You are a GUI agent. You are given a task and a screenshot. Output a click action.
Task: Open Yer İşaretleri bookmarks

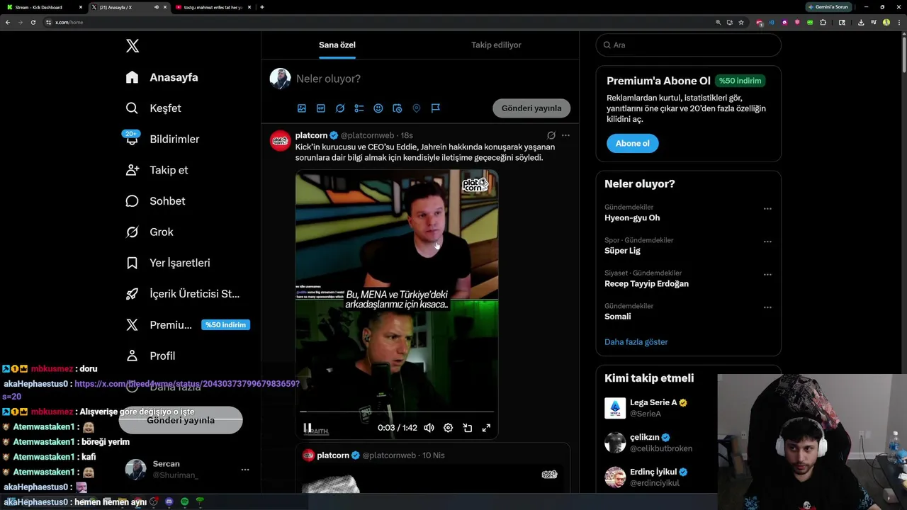(x=168, y=263)
